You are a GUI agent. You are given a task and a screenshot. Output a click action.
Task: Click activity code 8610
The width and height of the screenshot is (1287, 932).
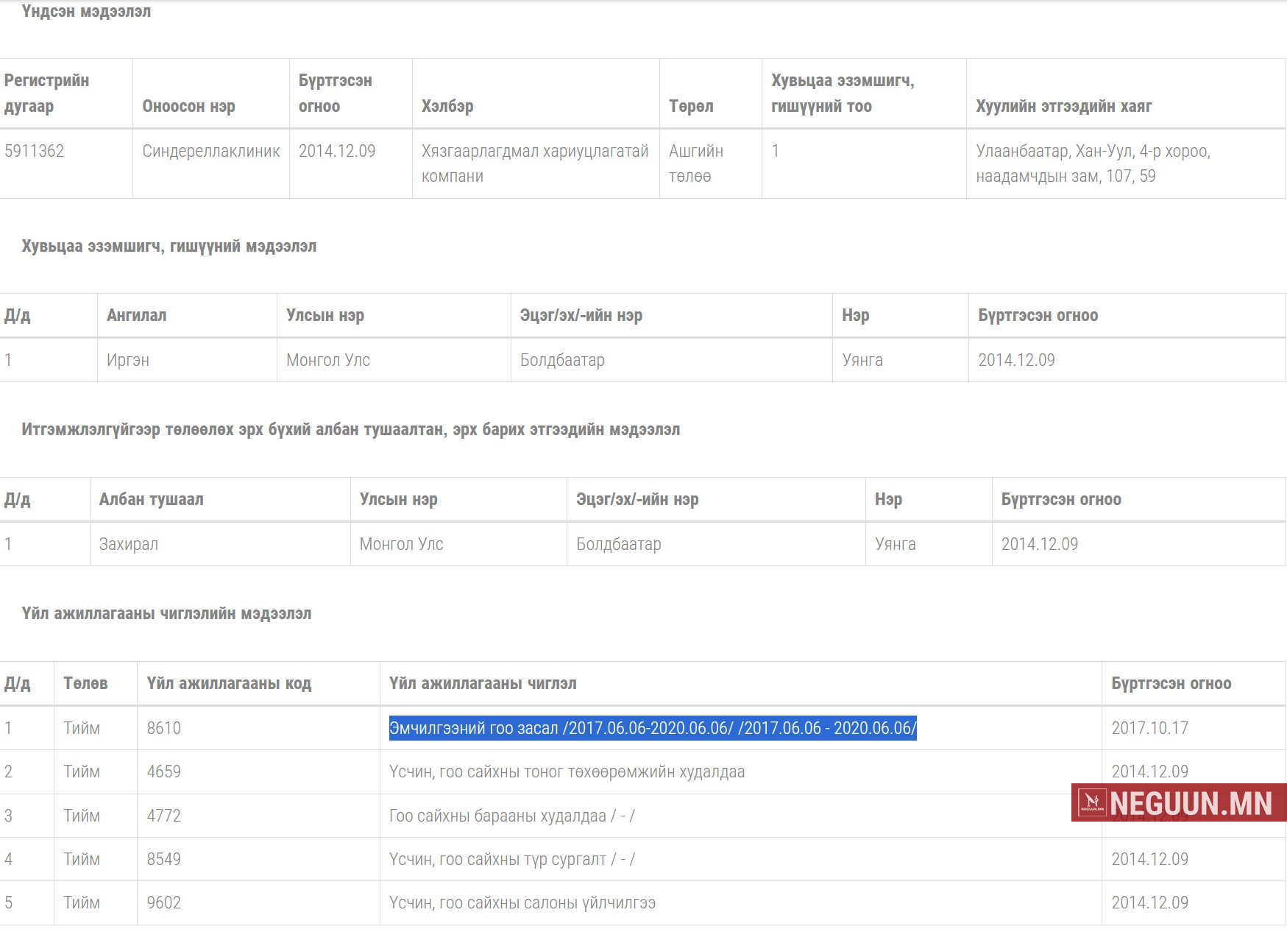click(x=163, y=728)
